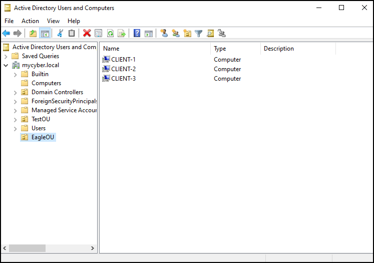Click the Create new organizational unit icon

[187, 33]
